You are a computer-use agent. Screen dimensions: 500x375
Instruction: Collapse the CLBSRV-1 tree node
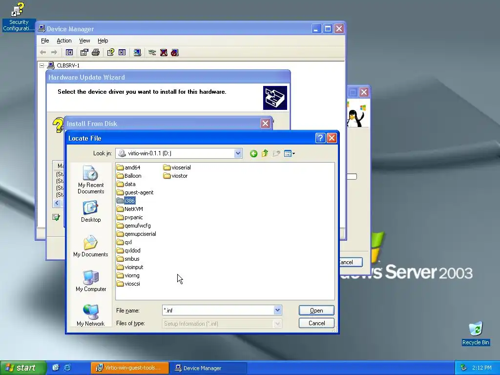click(x=42, y=65)
